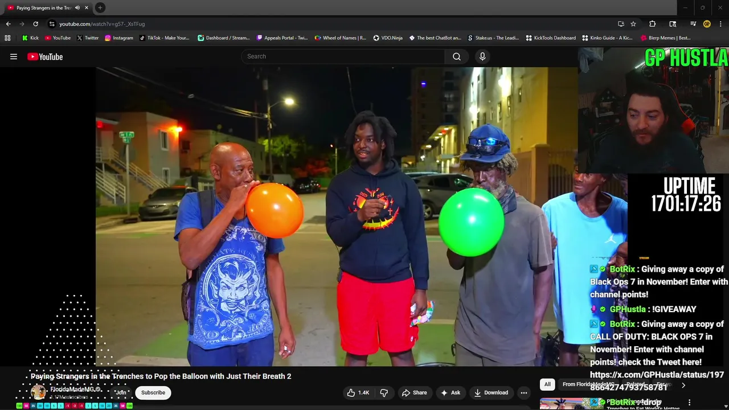This screenshot has width=729, height=410.
Task: Open a new browser tab
Action: [100, 7]
